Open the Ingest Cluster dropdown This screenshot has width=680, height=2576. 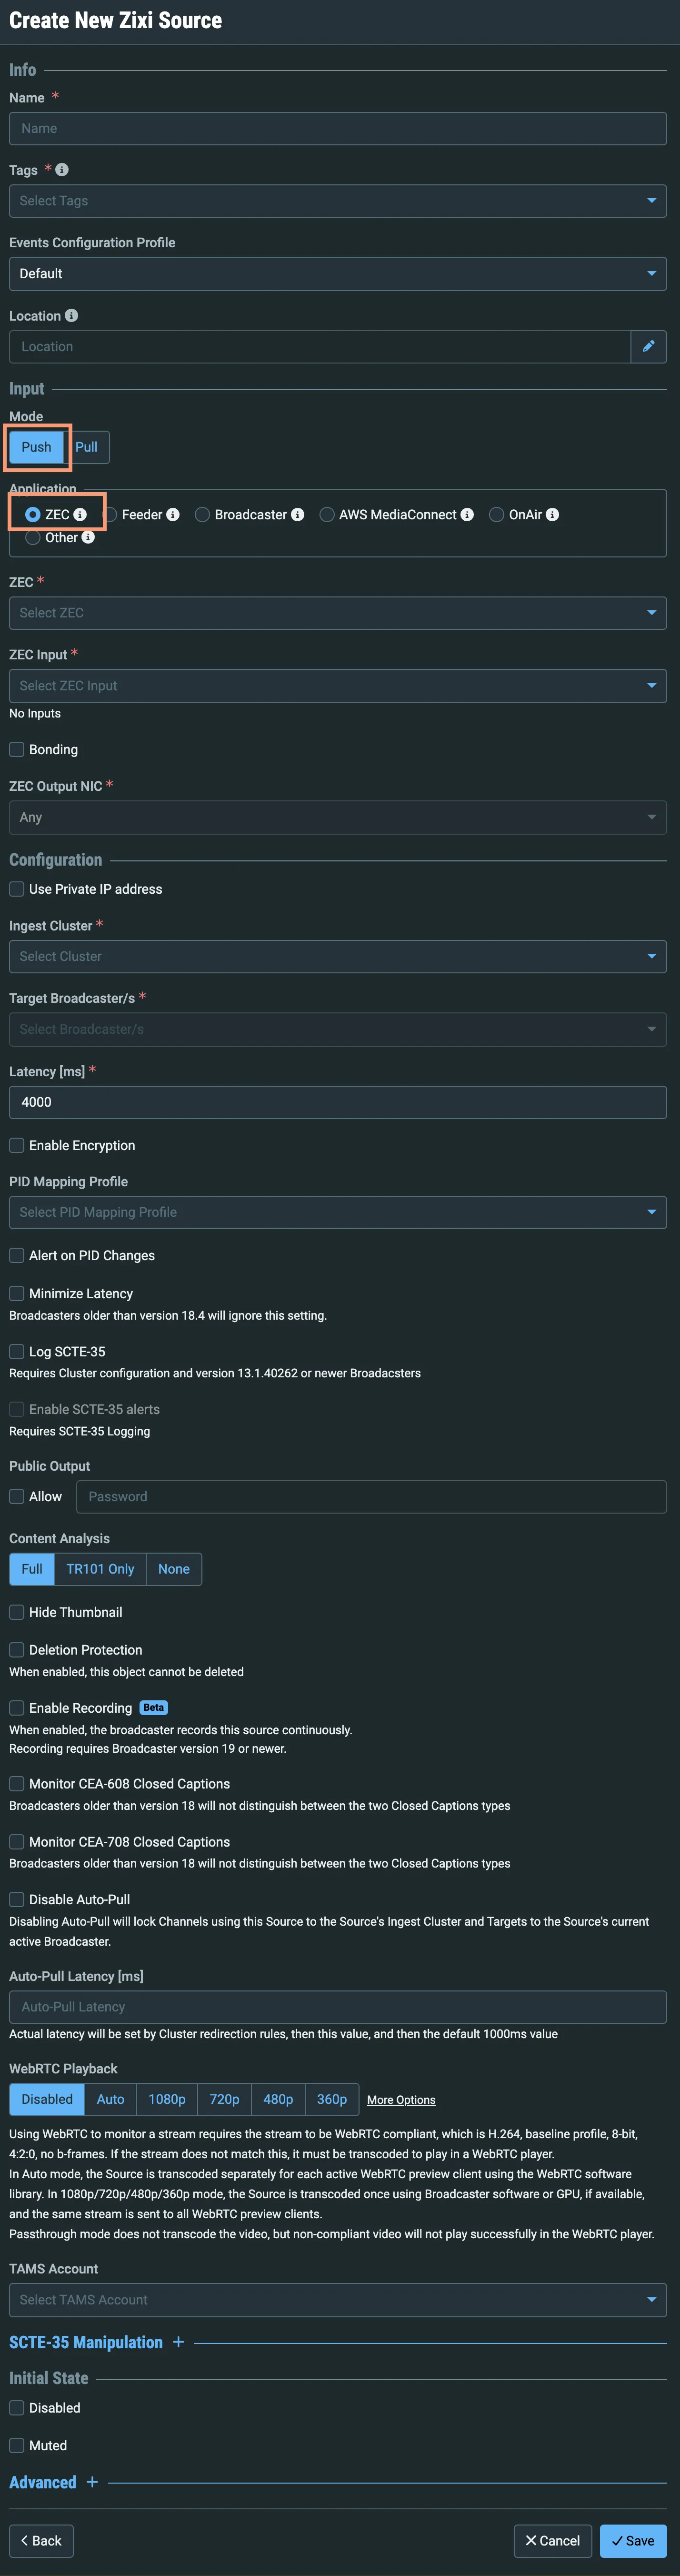tap(338, 957)
